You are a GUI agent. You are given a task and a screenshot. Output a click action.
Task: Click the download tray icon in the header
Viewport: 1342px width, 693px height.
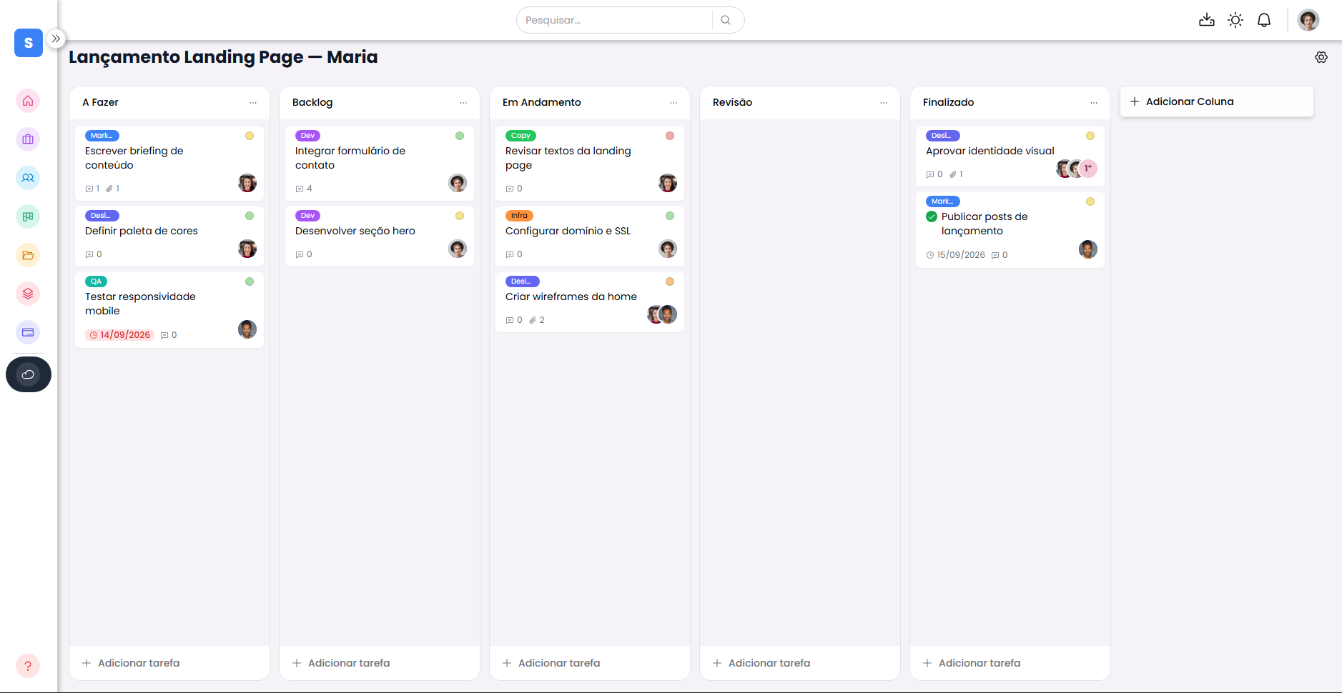pos(1207,20)
